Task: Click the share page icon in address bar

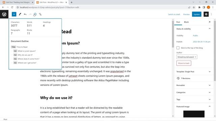Action: [x=189, y=7]
